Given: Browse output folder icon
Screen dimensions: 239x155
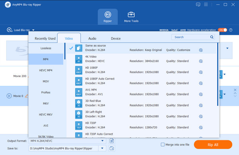Looking at the screenshot, I should [112, 148].
